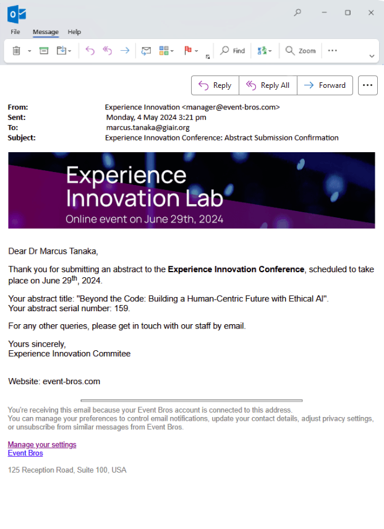The height and width of the screenshot is (529, 384).
Task: Archive this message using the toolbar
Action: 44,51
